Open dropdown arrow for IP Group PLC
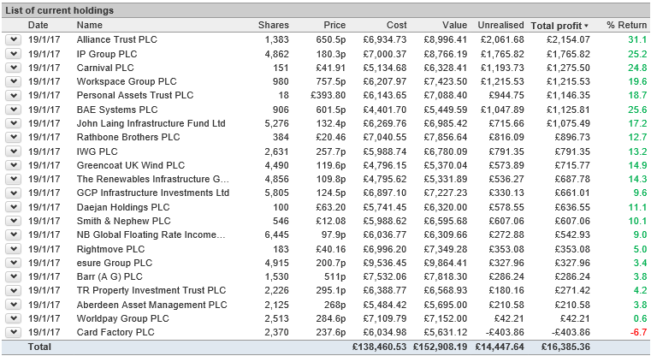 click(14, 54)
